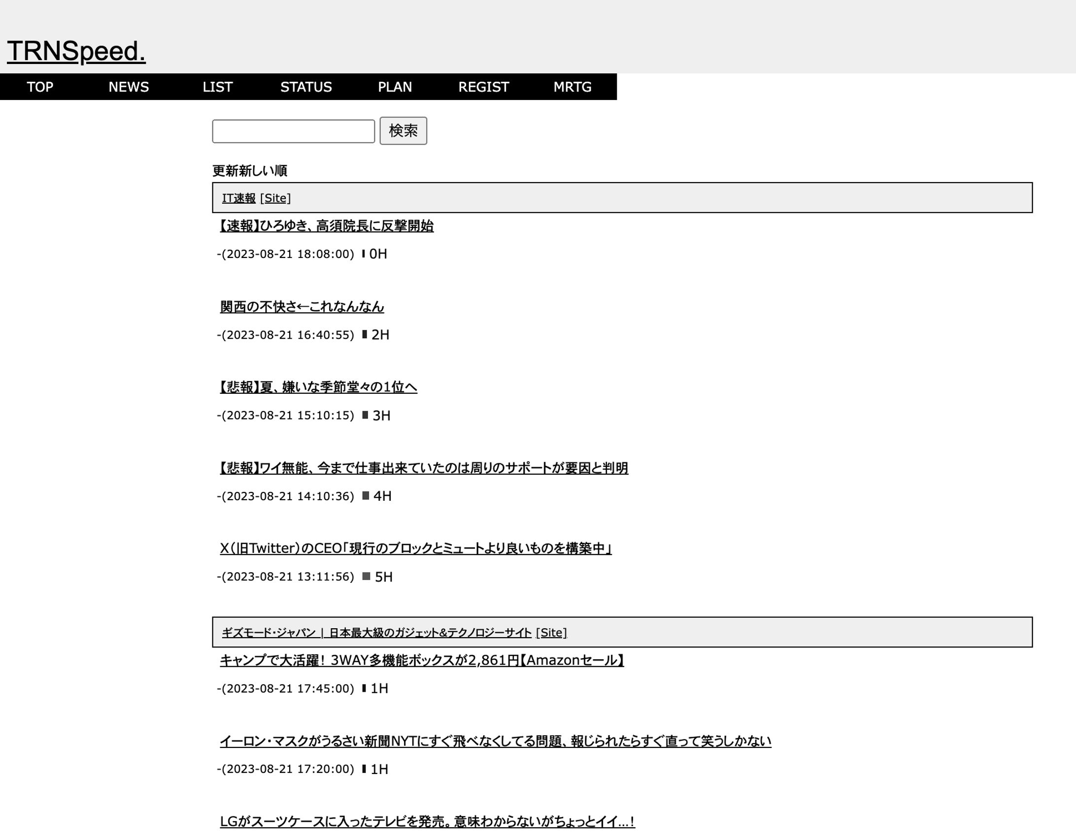Open article キャンプで大活躍!3WAY多機能ボックス
The width and height of the screenshot is (1076, 837).
pos(422,660)
